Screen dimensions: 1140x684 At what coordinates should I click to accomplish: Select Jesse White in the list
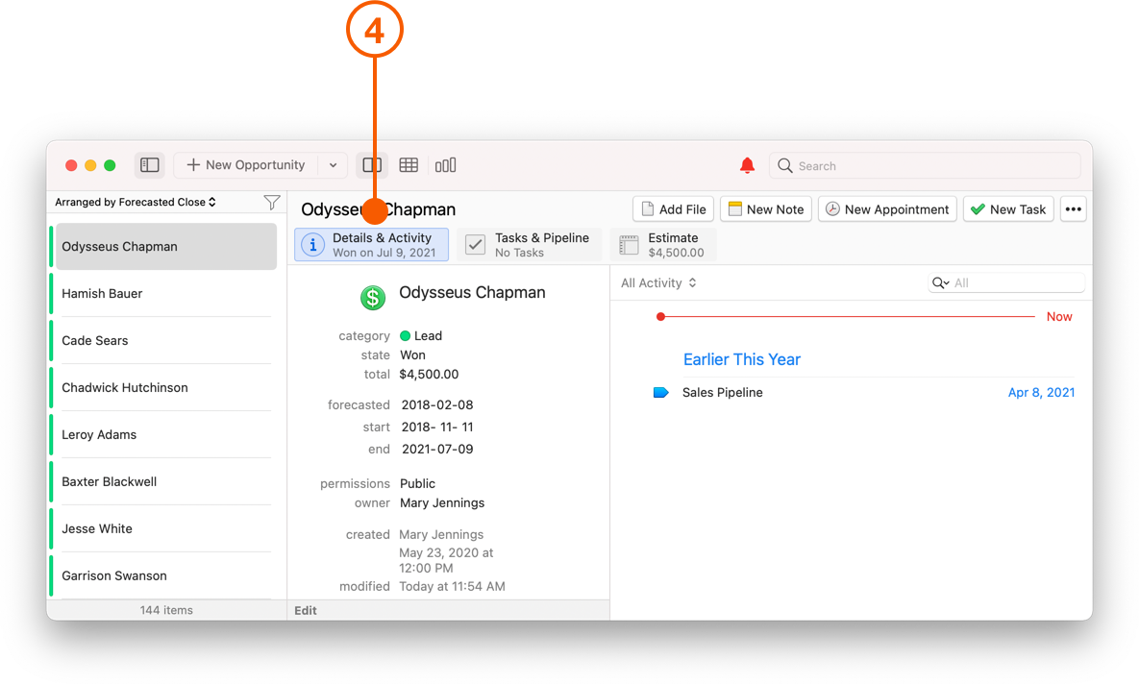(x=166, y=528)
